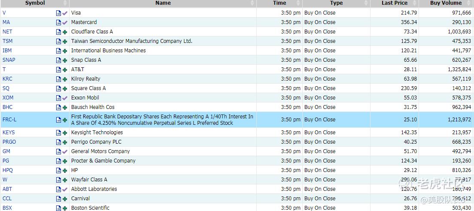Select the last price 142.35 for Keysight
Screen dimensions: 474x211
pos(408,132)
